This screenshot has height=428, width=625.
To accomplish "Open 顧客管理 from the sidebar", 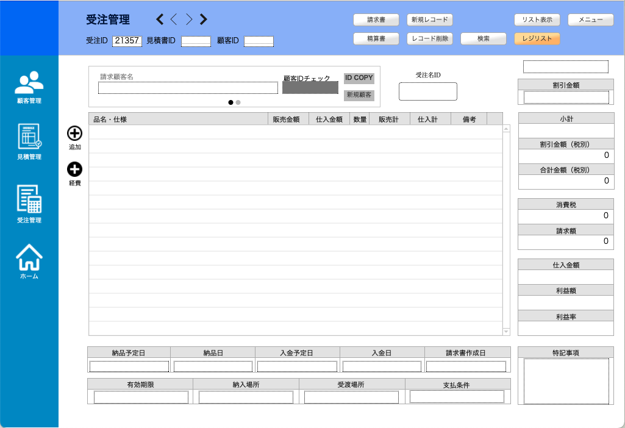I will (29, 82).
